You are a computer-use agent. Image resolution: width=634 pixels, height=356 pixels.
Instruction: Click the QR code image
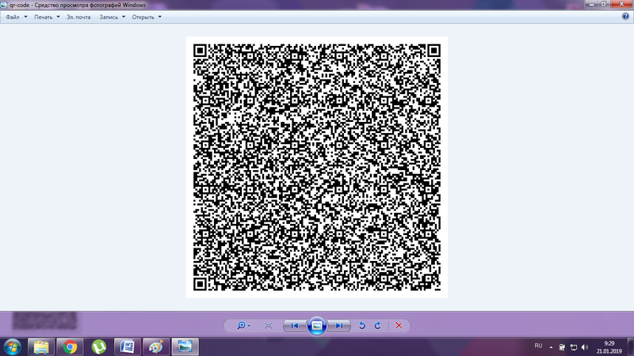coord(316,167)
